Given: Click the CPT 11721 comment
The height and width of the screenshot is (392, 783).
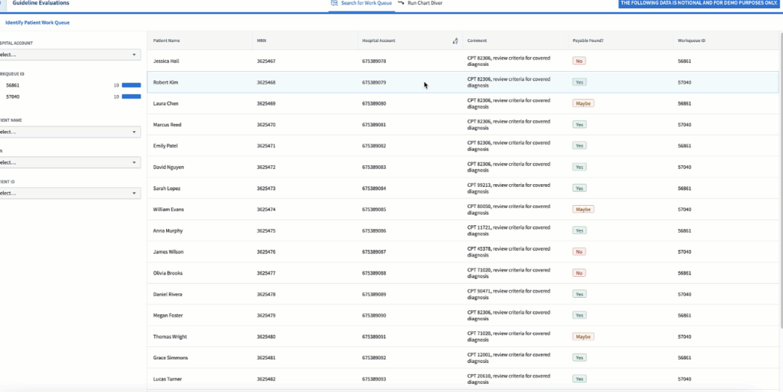Looking at the screenshot, I should 508,230.
